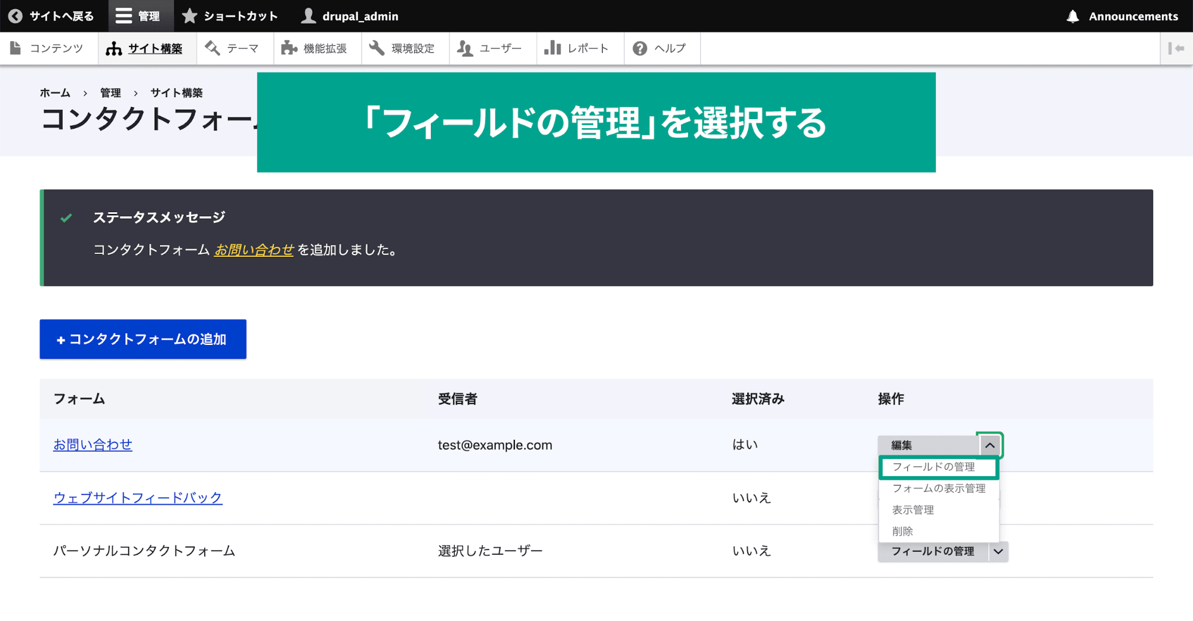Click the レポート bar chart icon
Screen dimensions: 1193x621
pos(553,48)
